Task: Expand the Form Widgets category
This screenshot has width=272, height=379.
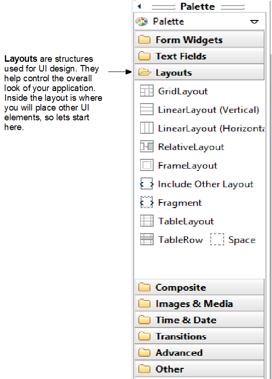Action: click(199, 39)
